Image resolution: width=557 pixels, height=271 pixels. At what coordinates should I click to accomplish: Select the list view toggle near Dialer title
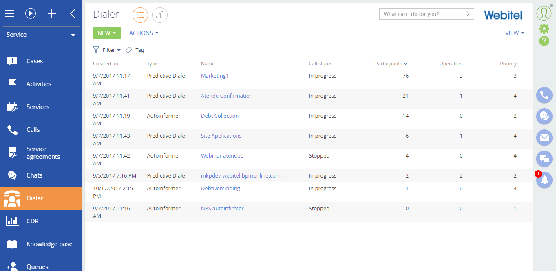(140, 15)
